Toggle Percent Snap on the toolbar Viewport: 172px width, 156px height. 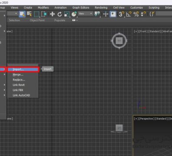(136, 14)
